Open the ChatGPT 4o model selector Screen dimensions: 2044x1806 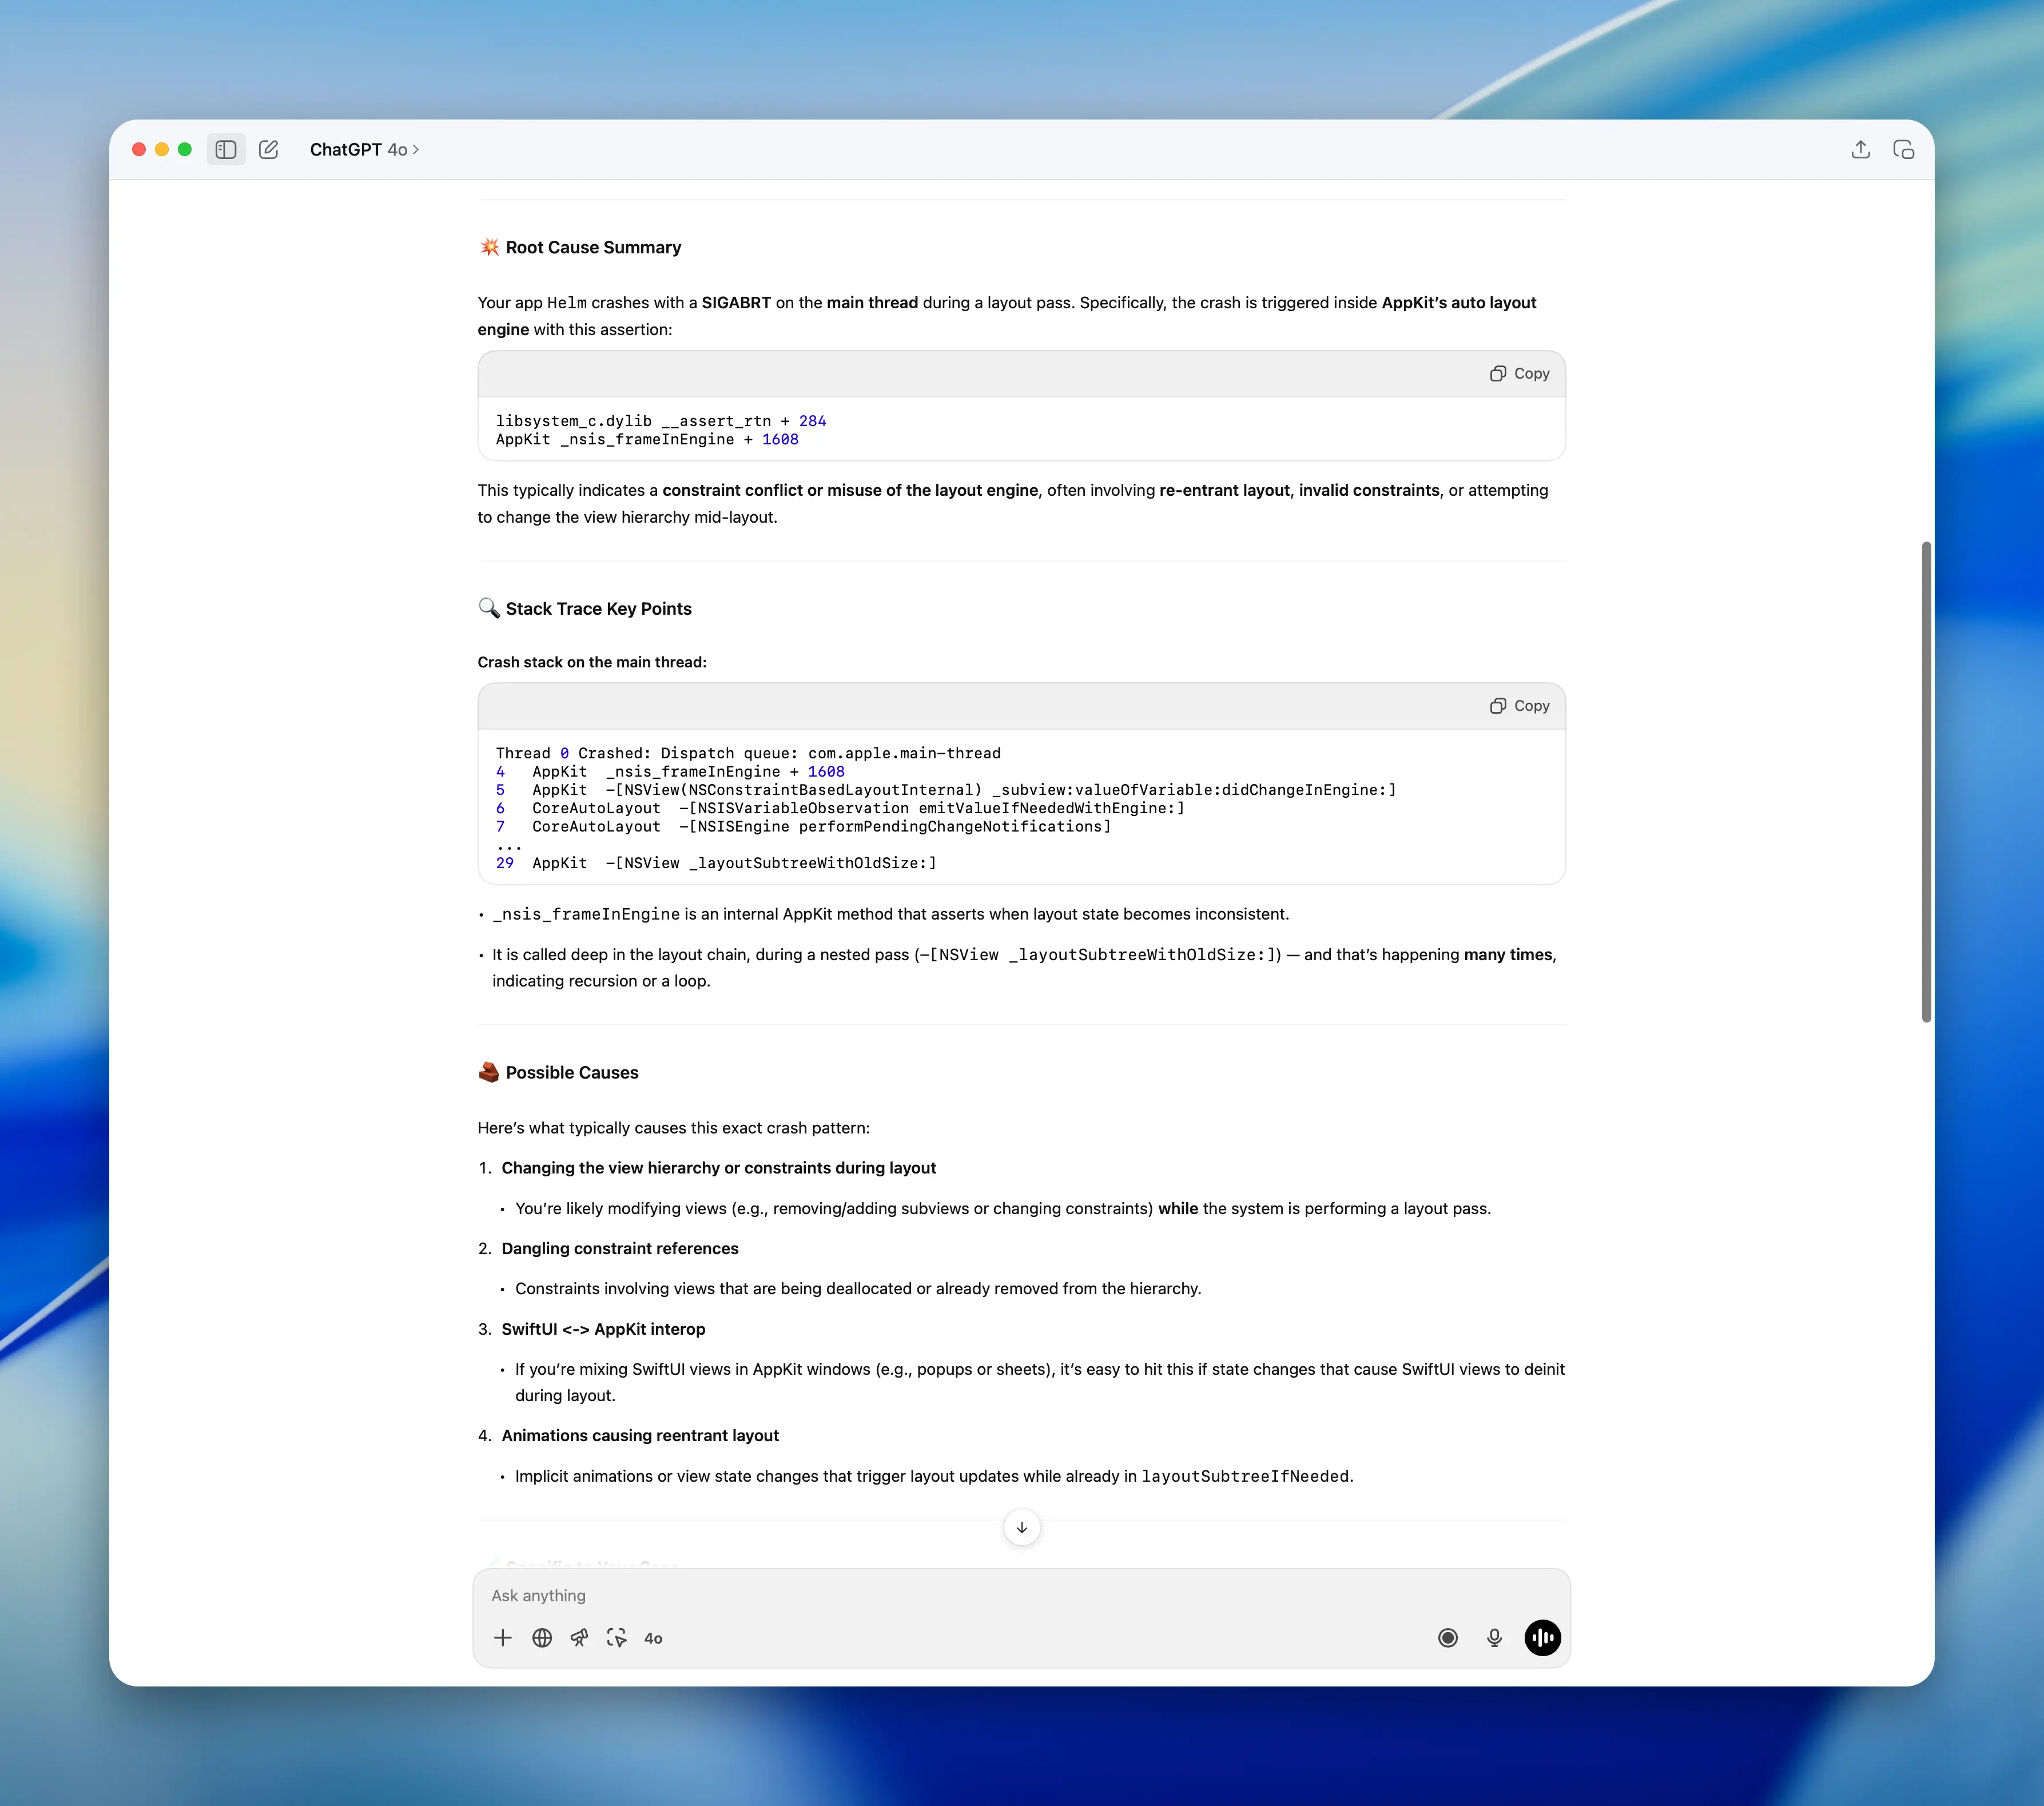click(364, 150)
